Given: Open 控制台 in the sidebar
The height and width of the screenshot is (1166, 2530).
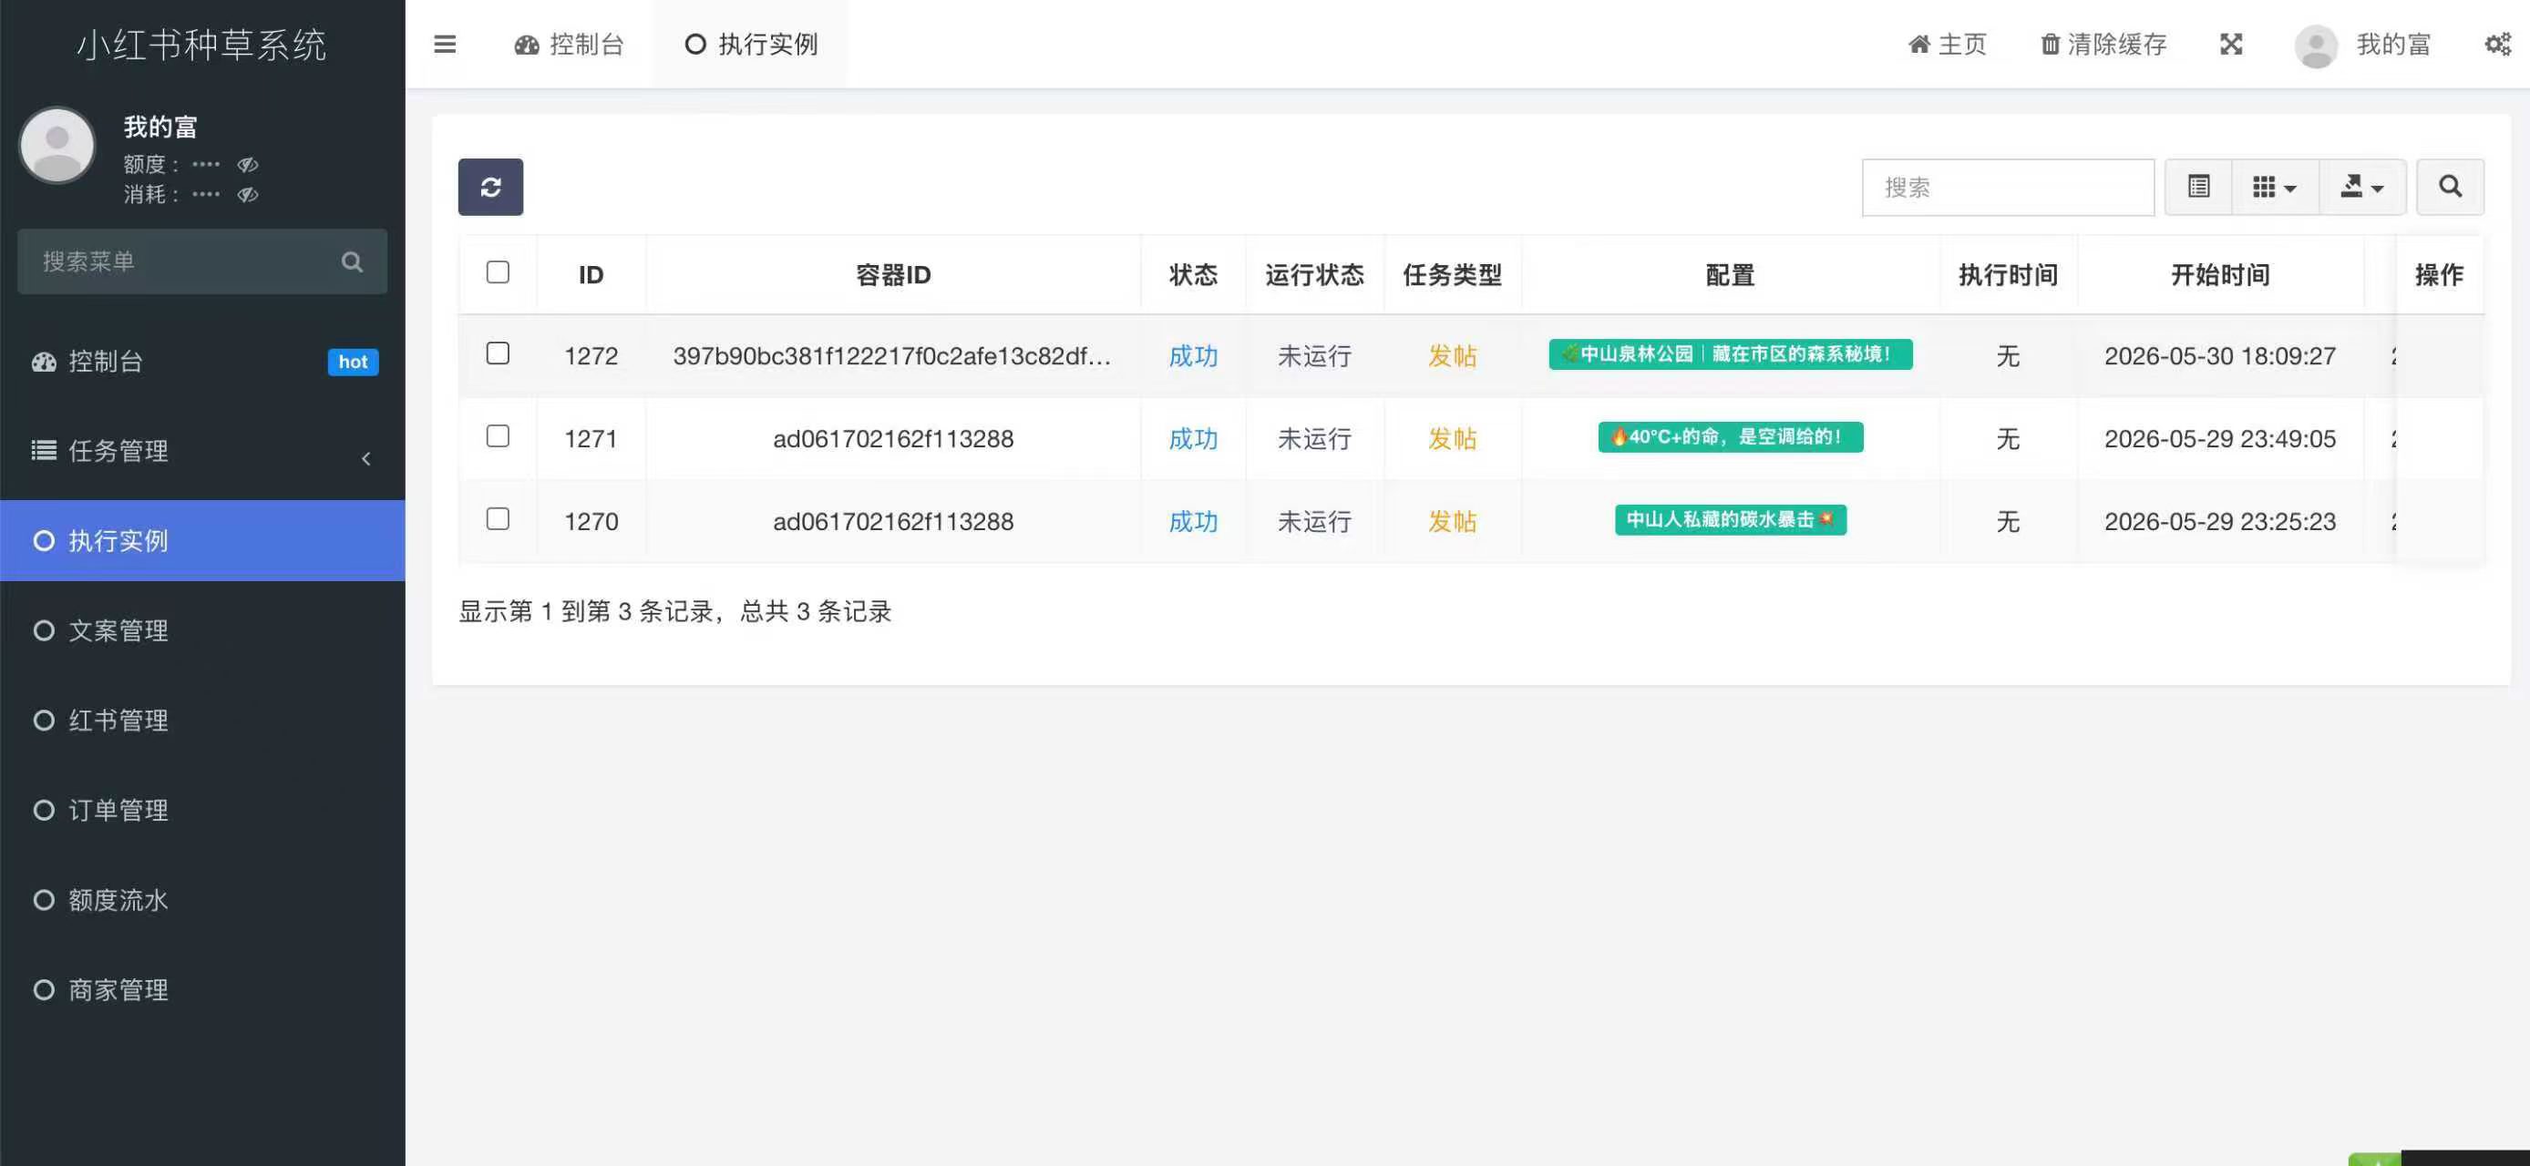Looking at the screenshot, I should coord(202,361).
